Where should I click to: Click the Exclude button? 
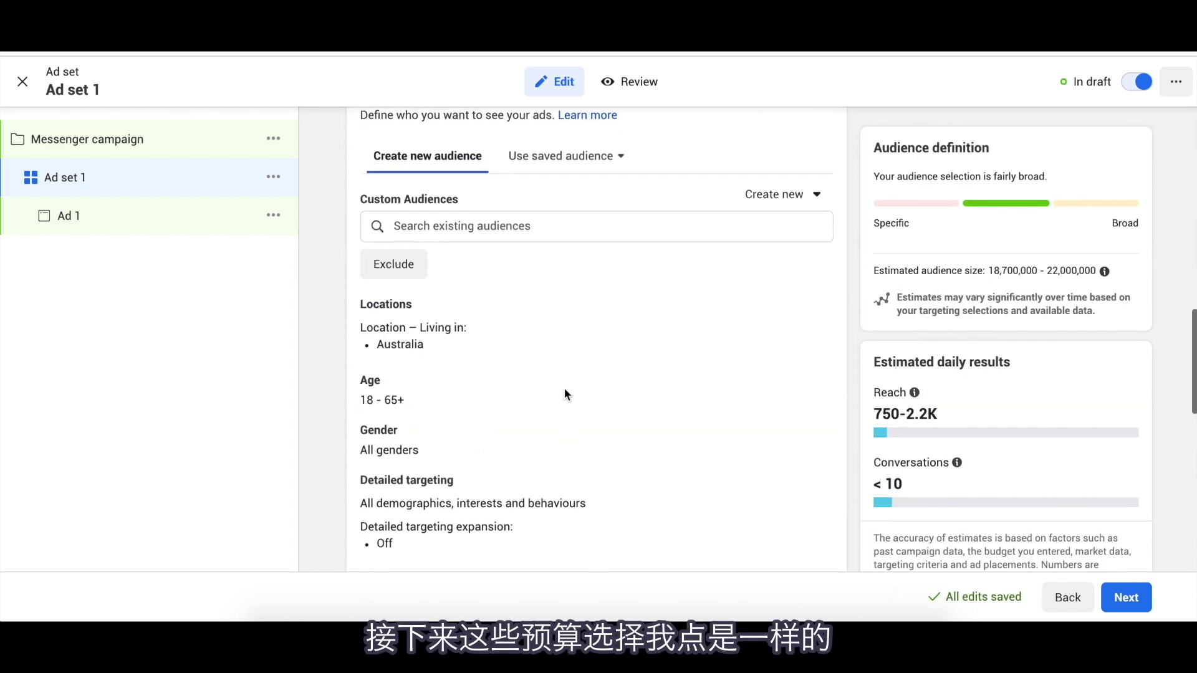(393, 264)
